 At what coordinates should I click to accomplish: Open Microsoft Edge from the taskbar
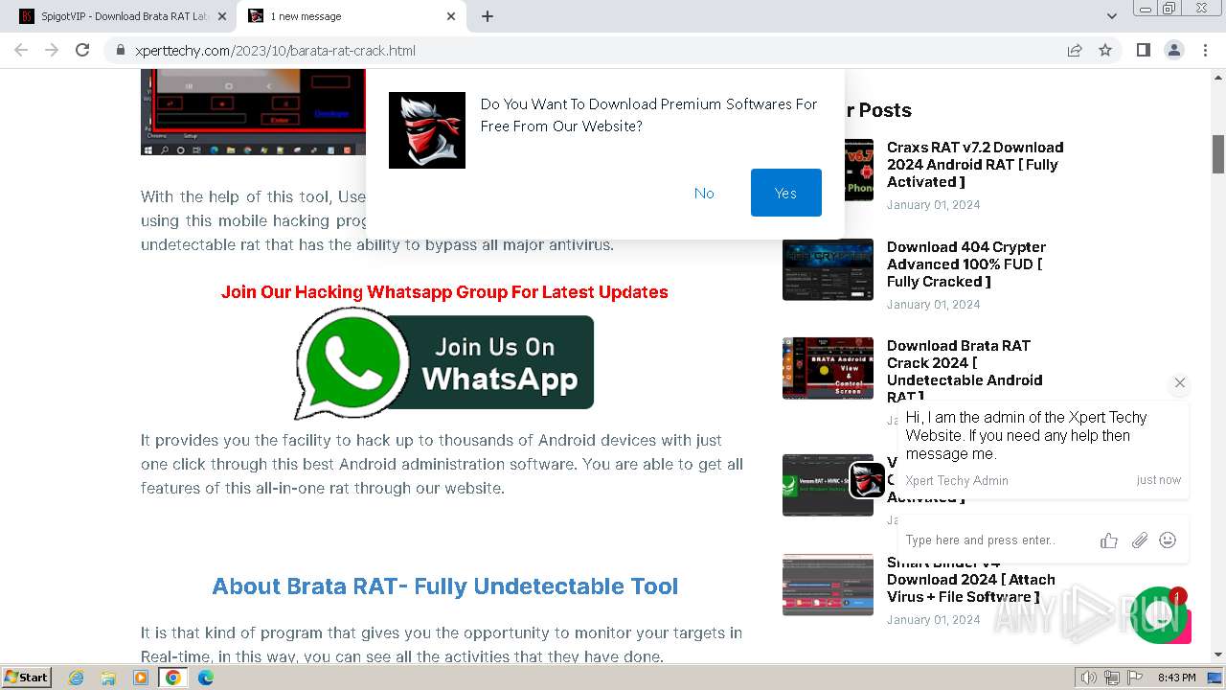206,678
